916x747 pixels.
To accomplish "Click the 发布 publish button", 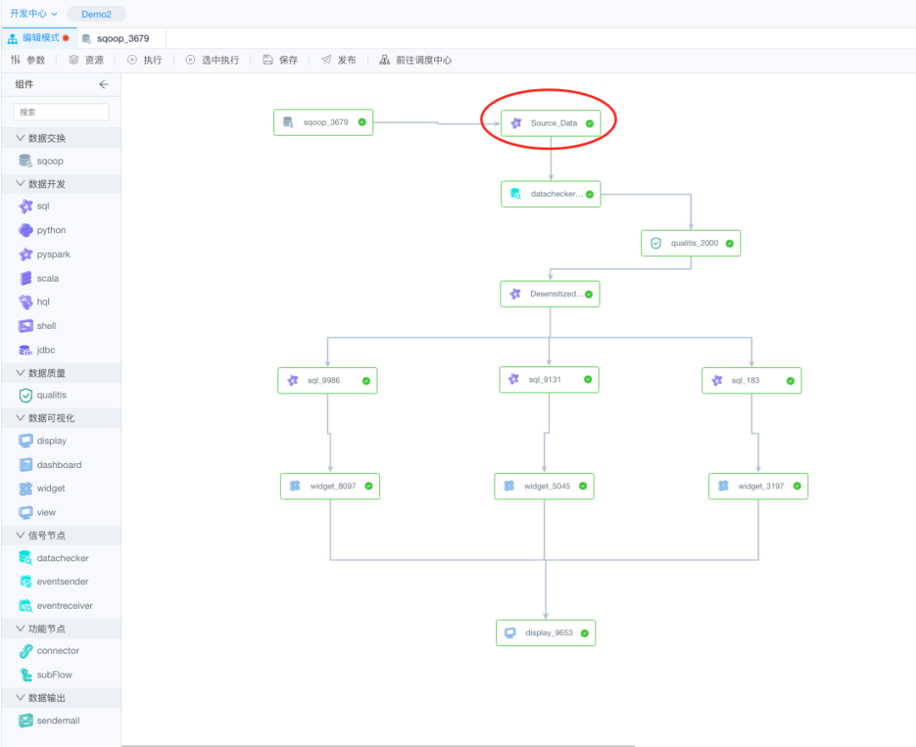I will (x=338, y=60).
